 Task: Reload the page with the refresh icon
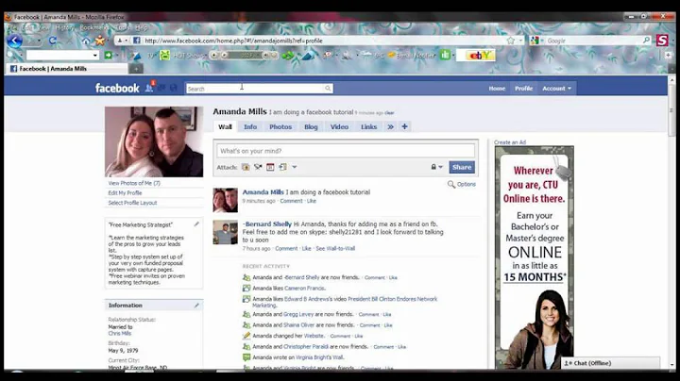click(53, 41)
